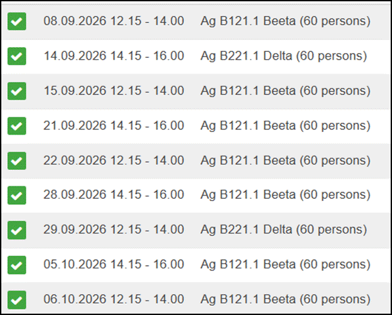Image resolution: width=392 pixels, height=315 pixels.
Task: Toggle the 15.09.2026 session checkbox
Action: pos(17,91)
